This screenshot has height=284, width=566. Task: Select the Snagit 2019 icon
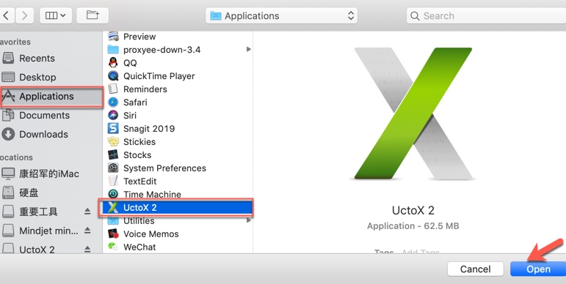[x=113, y=129]
